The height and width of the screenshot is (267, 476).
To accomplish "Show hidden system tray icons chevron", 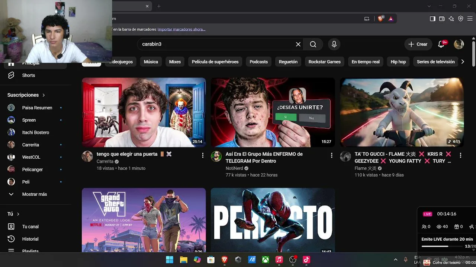I will click(x=395, y=260).
